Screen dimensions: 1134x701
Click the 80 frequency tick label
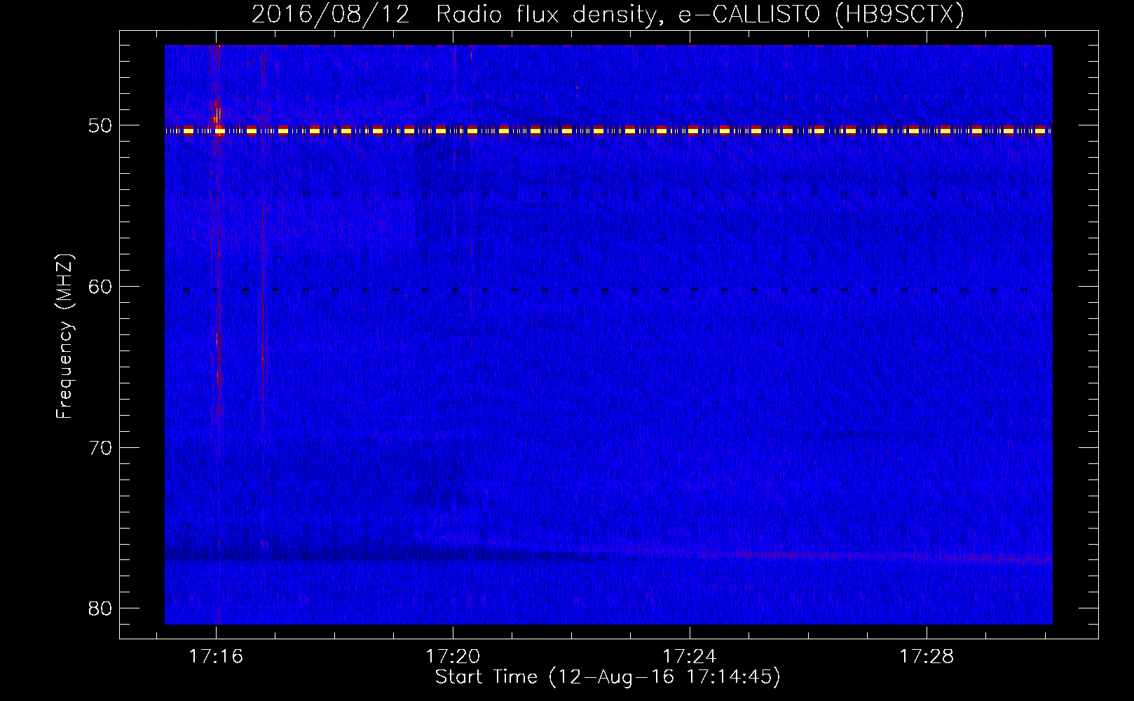[100, 608]
